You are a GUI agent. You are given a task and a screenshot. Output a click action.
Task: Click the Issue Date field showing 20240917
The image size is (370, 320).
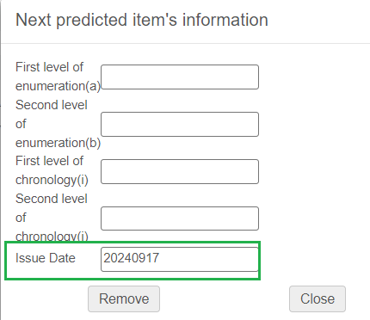180,259
